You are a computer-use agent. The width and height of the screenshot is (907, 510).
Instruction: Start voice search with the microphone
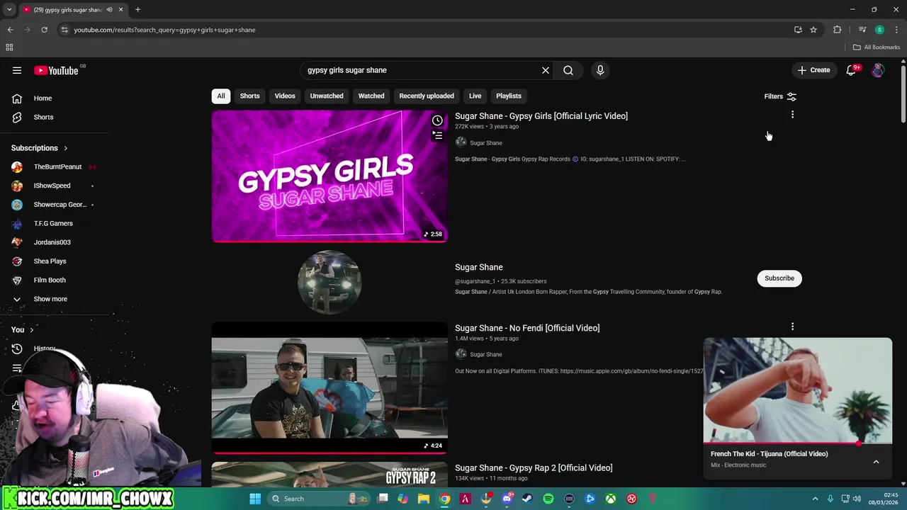(x=600, y=70)
